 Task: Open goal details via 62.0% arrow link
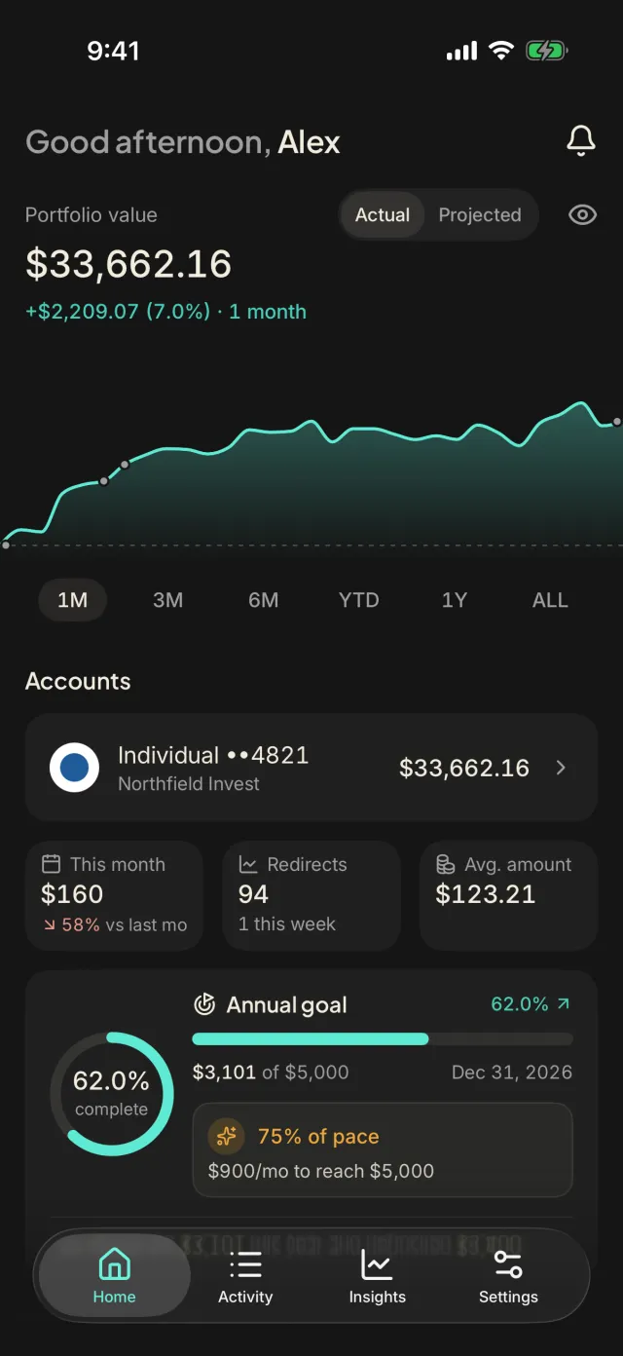coord(531,1004)
